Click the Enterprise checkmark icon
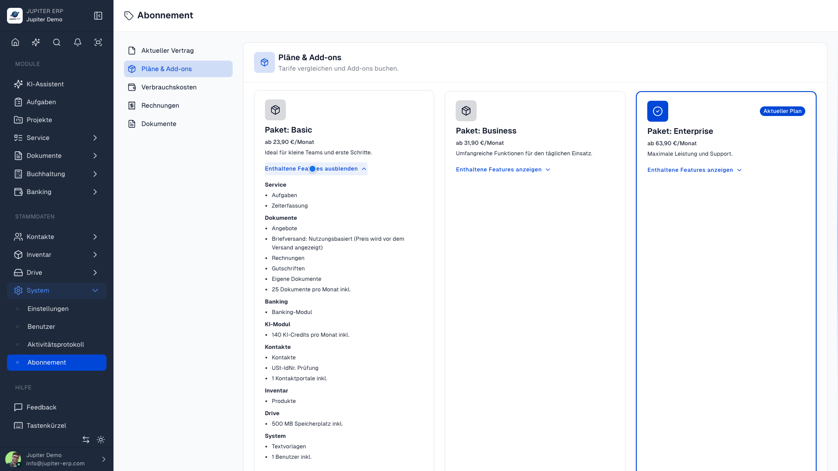 tap(658, 111)
